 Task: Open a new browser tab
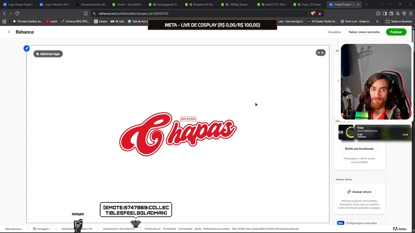tap(366, 5)
